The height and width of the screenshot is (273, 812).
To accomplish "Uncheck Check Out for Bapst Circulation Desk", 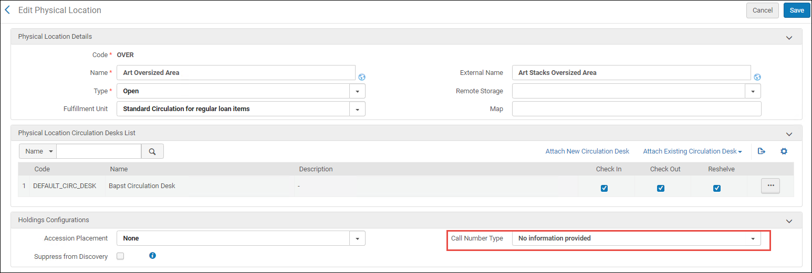I will tap(661, 188).
